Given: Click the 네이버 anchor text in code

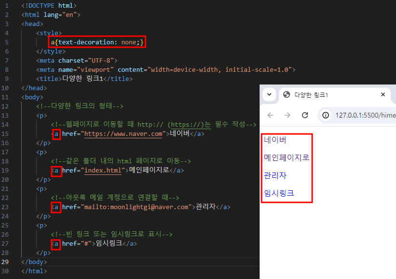Looking at the screenshot, I should pos(180,133).
